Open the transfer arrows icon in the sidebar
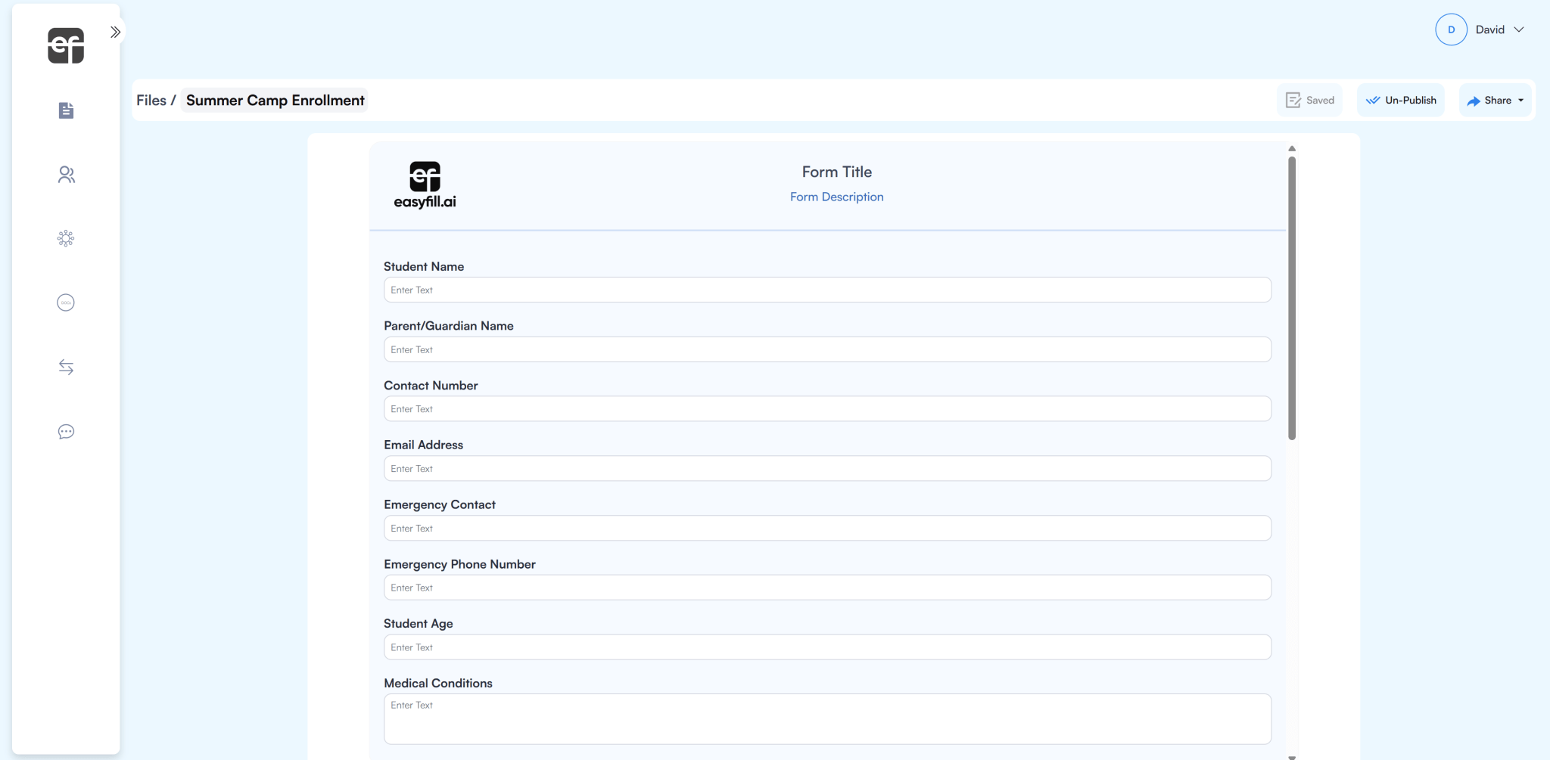The width and height of the screenshot is (1550, 760). pos(66,367)
